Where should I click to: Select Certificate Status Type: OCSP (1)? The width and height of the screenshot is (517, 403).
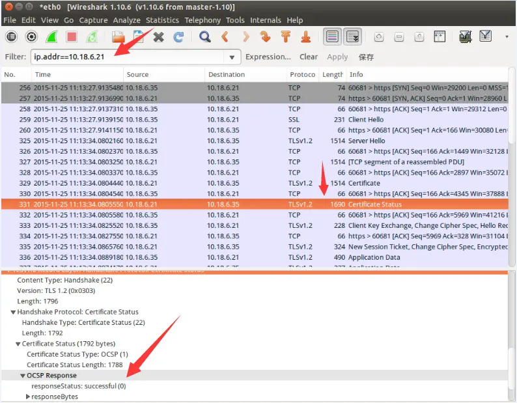click(x=77, y=354)
